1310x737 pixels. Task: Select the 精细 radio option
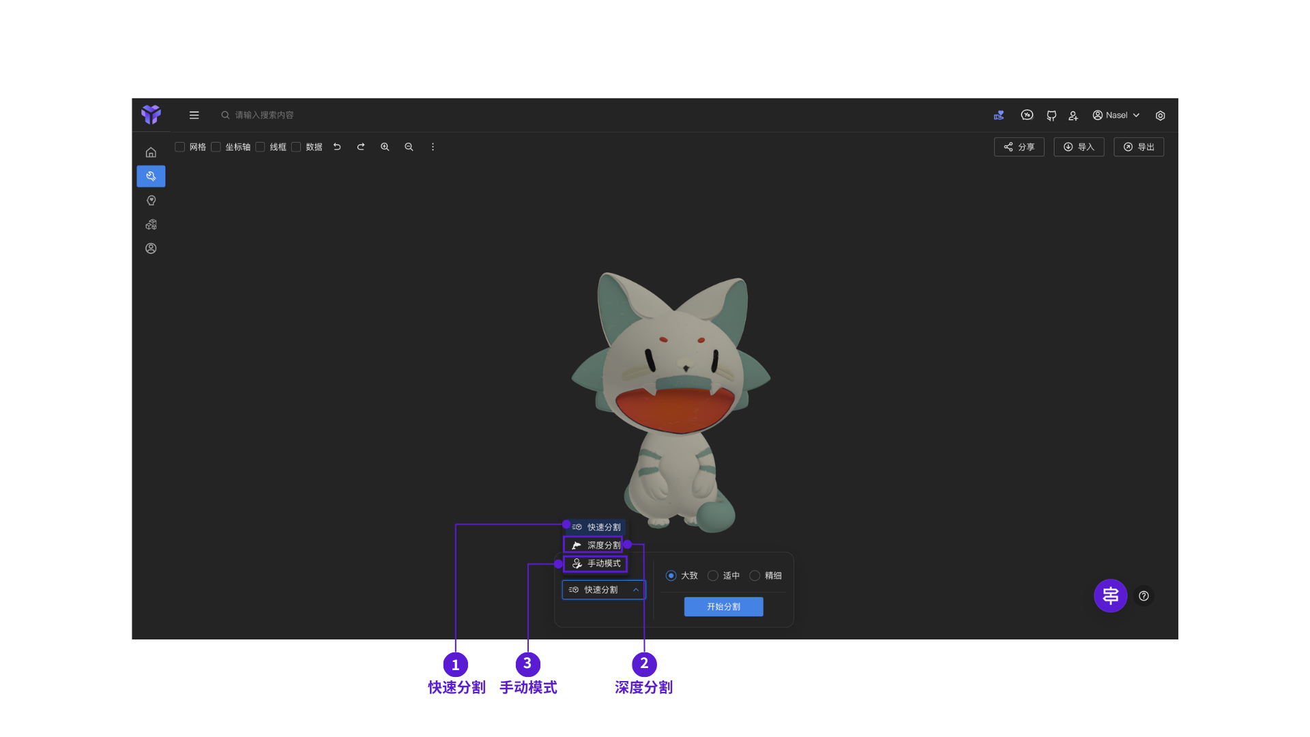tap(755, 576)
